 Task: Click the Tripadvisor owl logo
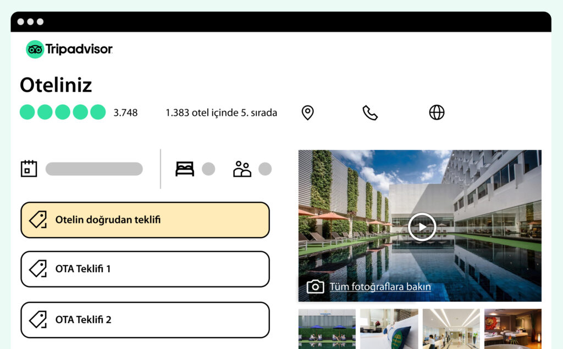tap(35, 49)
